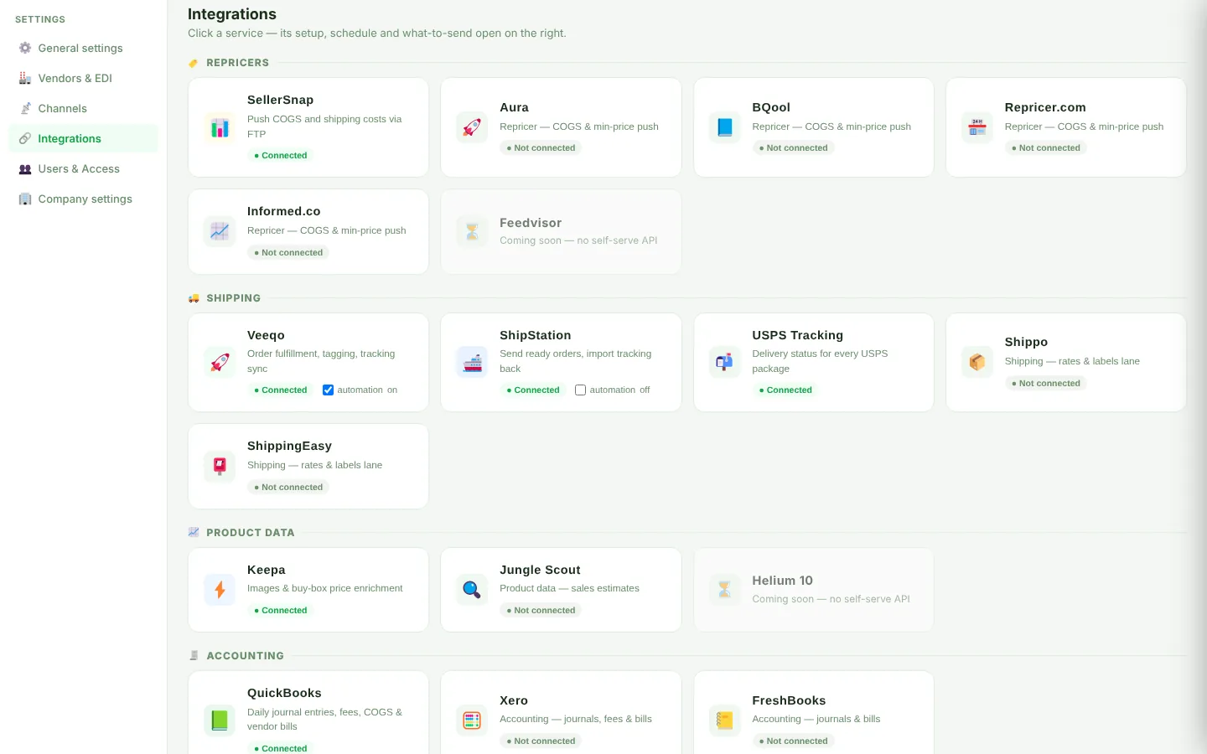The image size is (1207, 754).
Task: Click the ShipStation ship icon
Action: click(x=472, y=362)
